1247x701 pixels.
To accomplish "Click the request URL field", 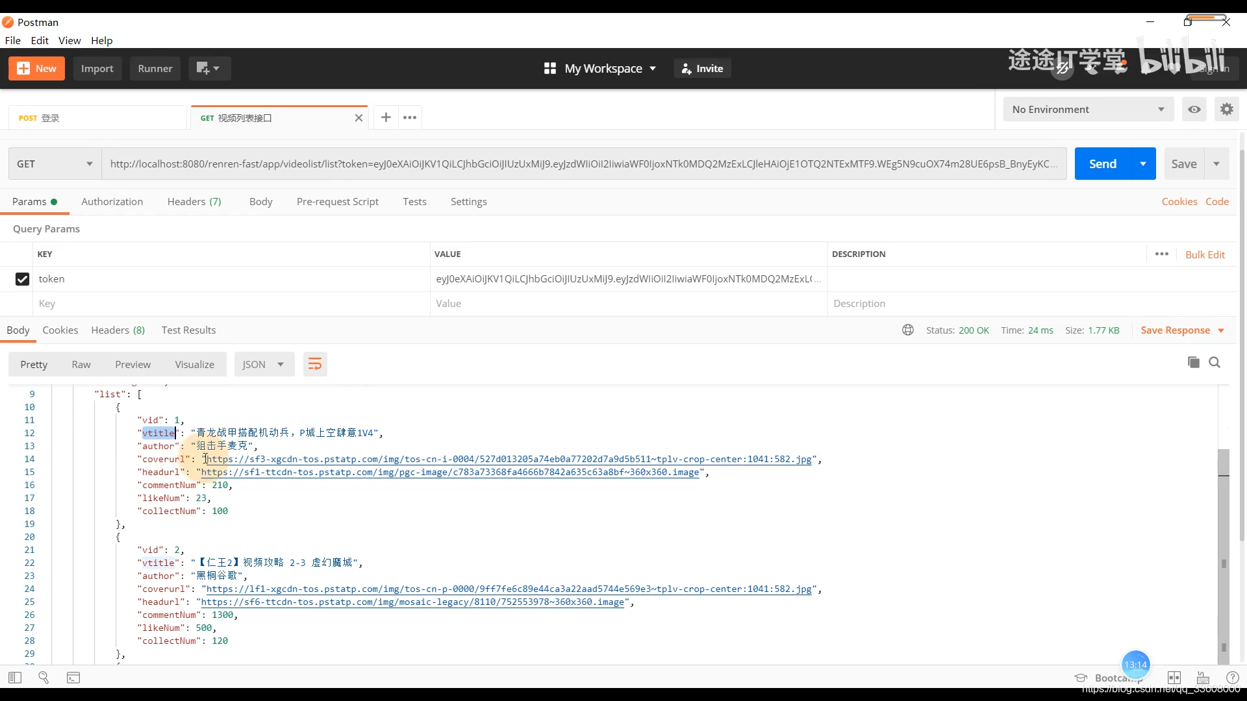I will 584,164.
